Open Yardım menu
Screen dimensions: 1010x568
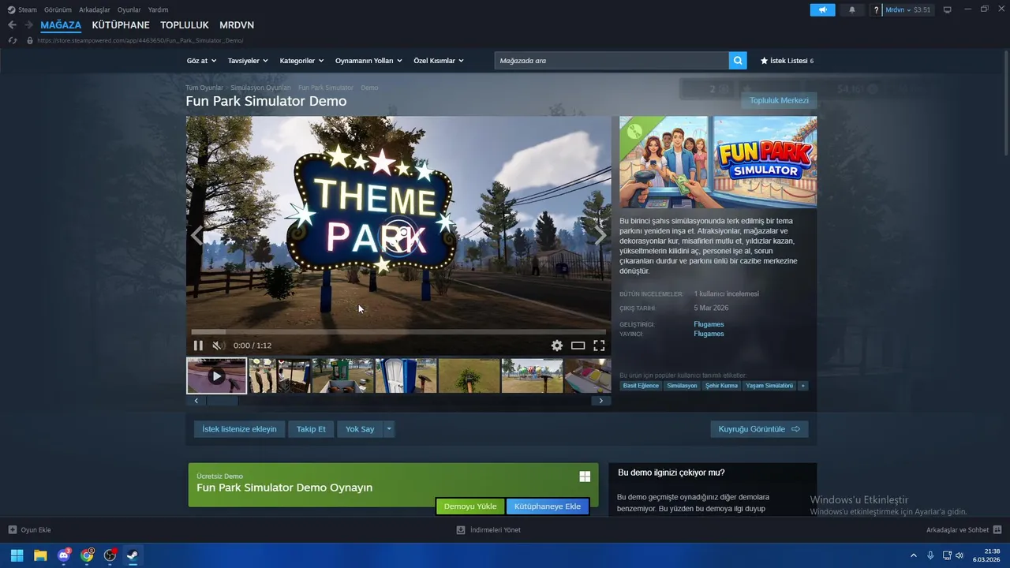coord(159,10)
